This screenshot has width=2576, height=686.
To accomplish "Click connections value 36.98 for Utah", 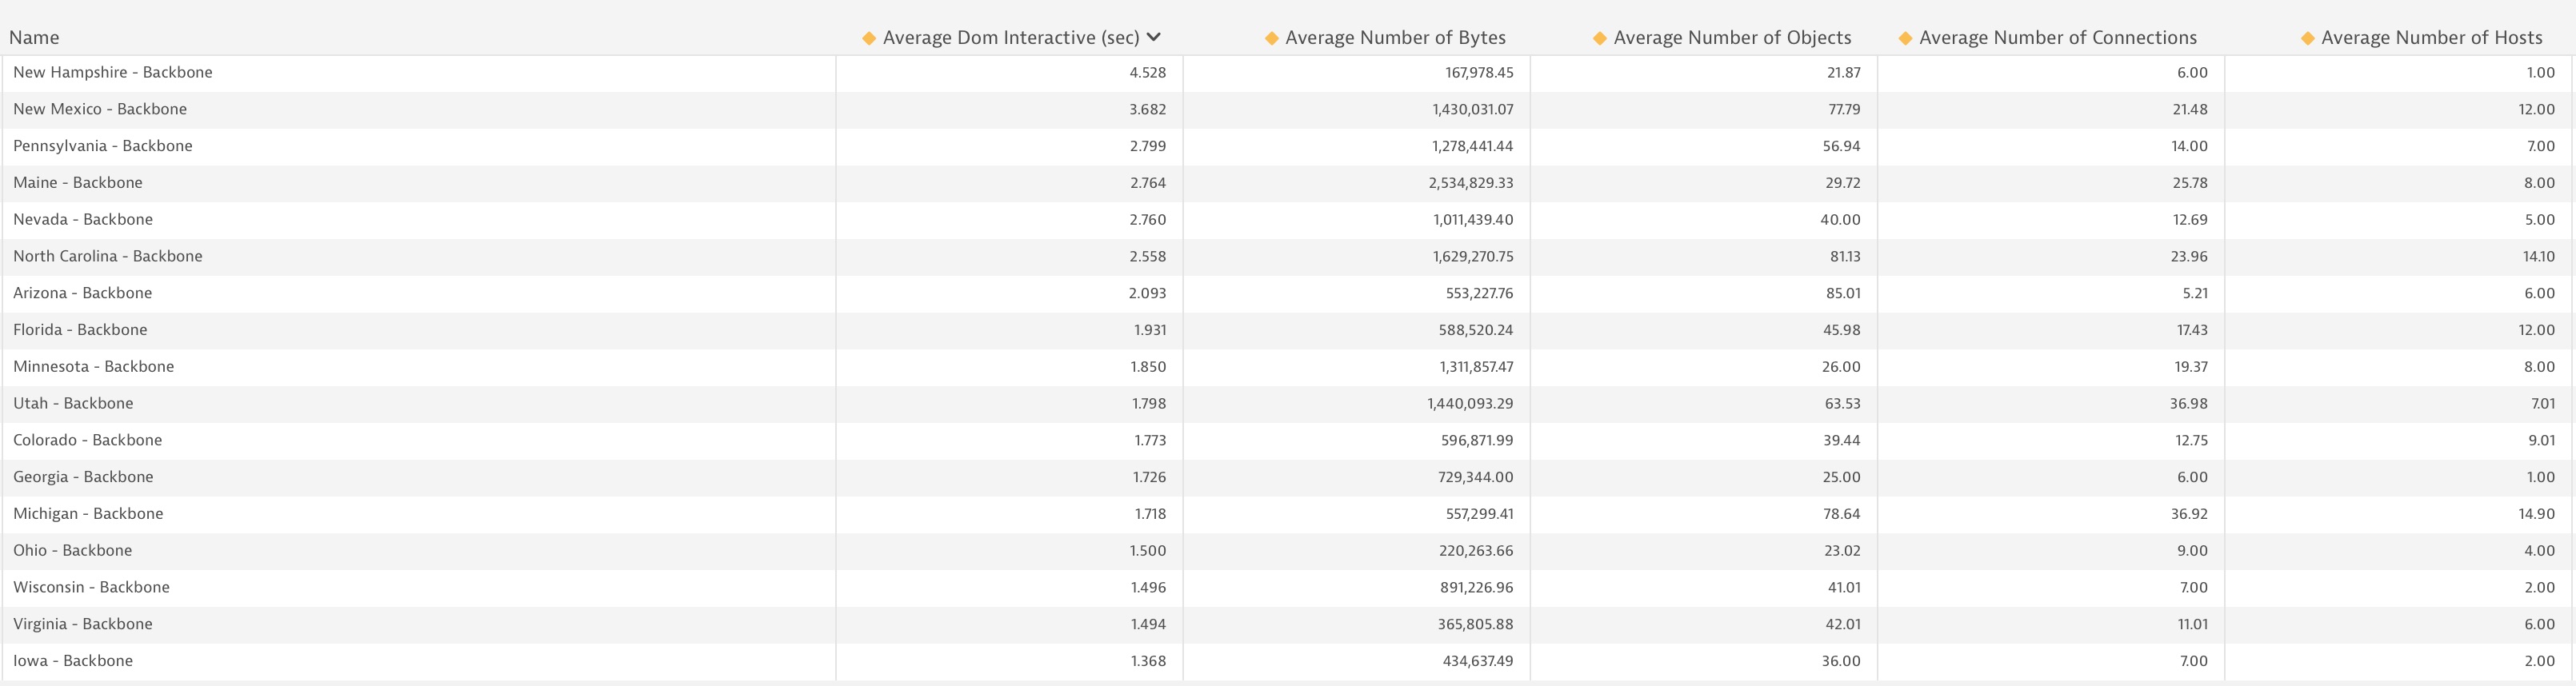I will (2189, 403).
